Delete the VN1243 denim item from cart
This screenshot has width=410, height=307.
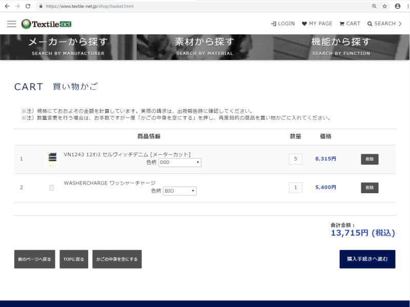click(370, 159)
